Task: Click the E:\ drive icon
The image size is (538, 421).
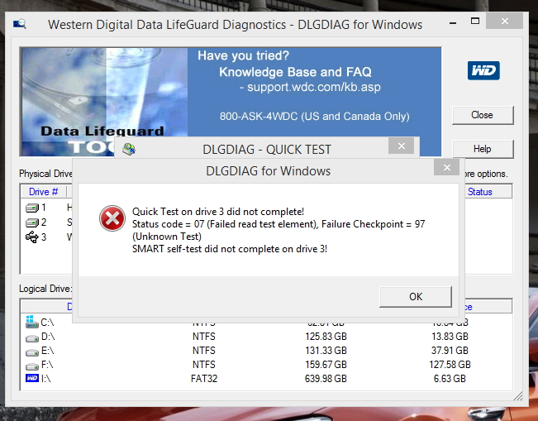Action: 32,352
